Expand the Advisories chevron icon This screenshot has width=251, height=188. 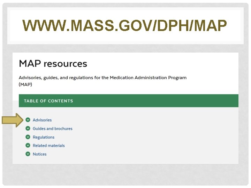coord(28,120)
